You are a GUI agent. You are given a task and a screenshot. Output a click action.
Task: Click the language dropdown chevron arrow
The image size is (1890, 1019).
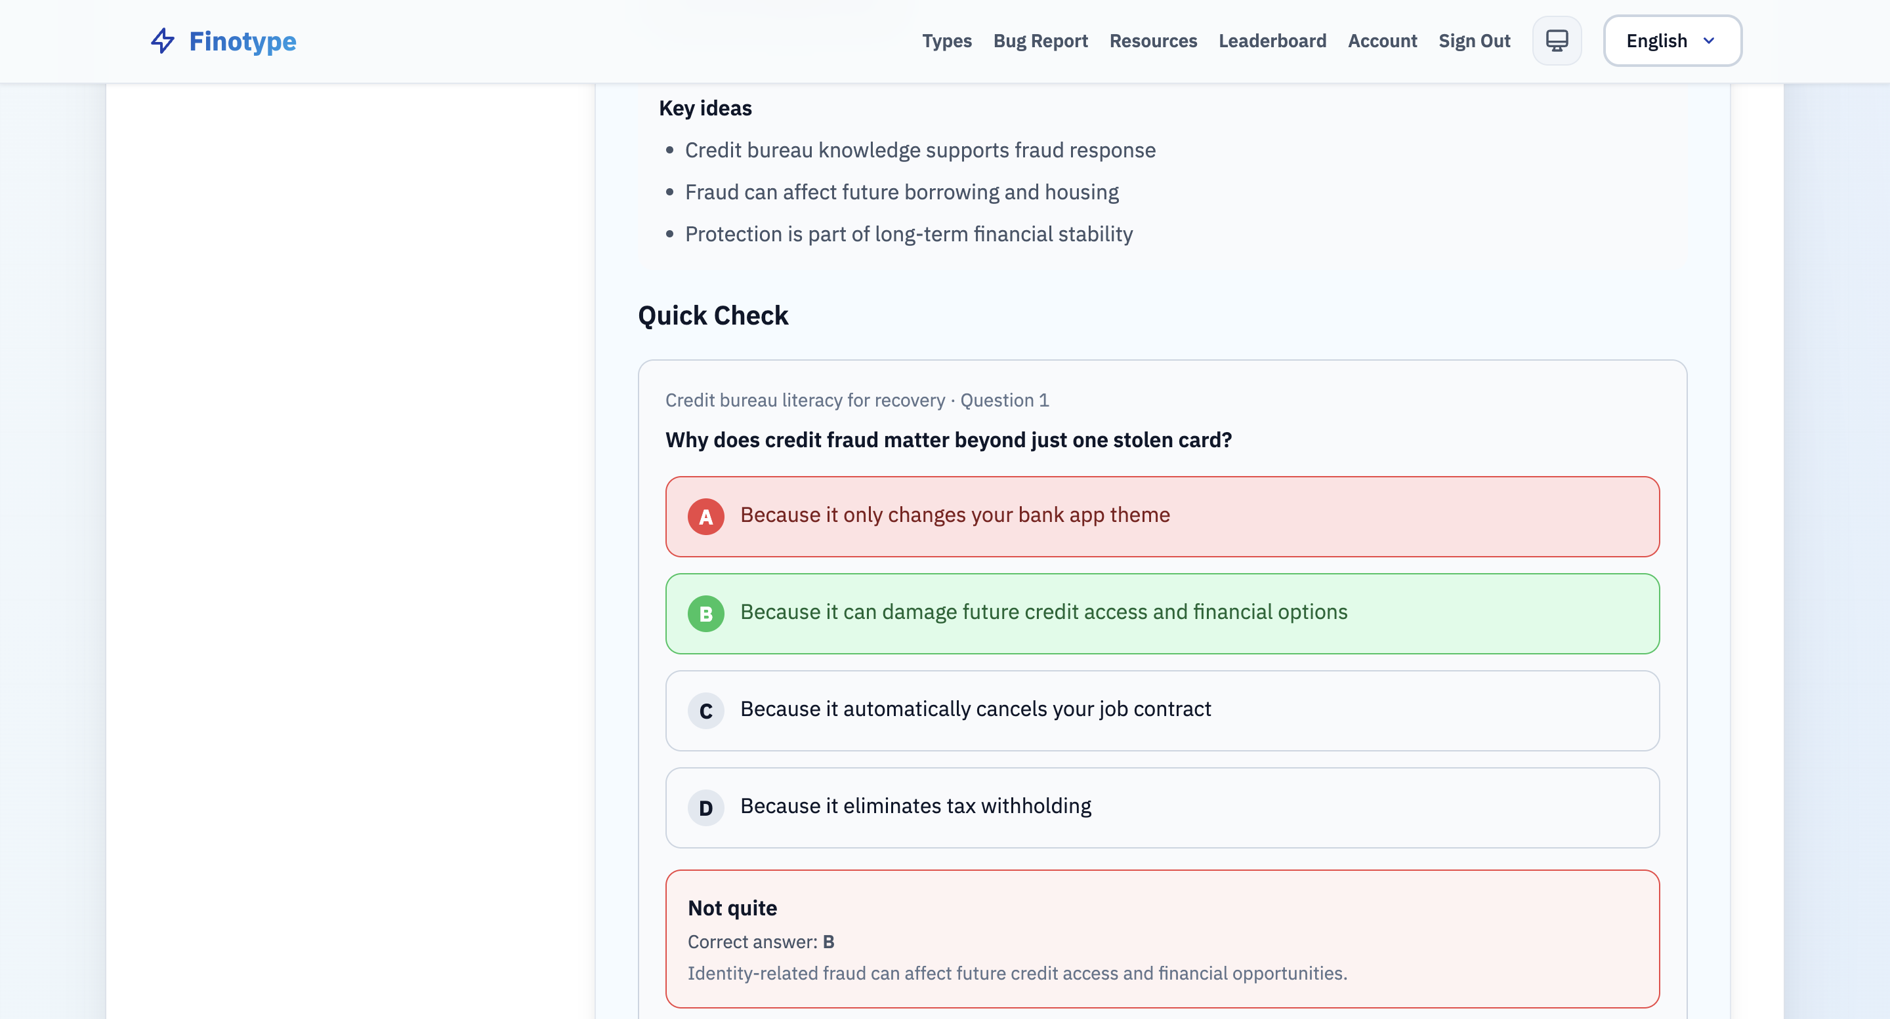(x=1709, y=41)
